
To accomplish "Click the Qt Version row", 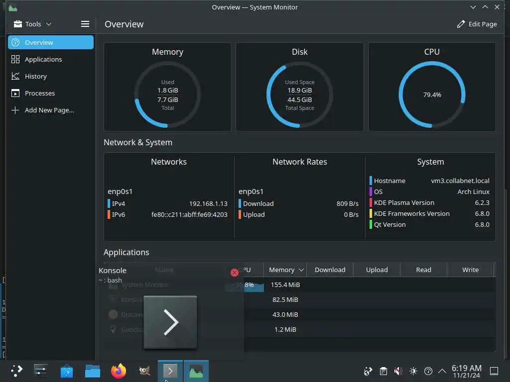I will tap(429, 225).
